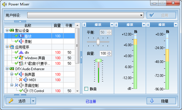Click the sound card icon beside 默认设备
This screenshot has height=110, width=182.
pyautogui.click(x=12, y=30)
